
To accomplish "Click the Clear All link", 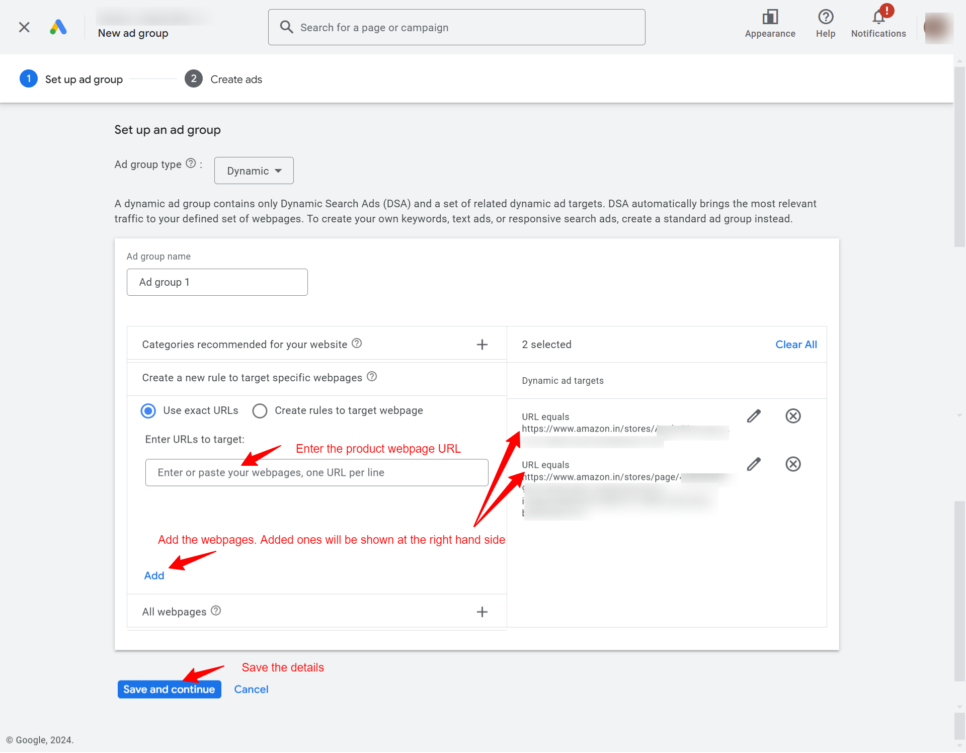I will [x=796, y=345].
